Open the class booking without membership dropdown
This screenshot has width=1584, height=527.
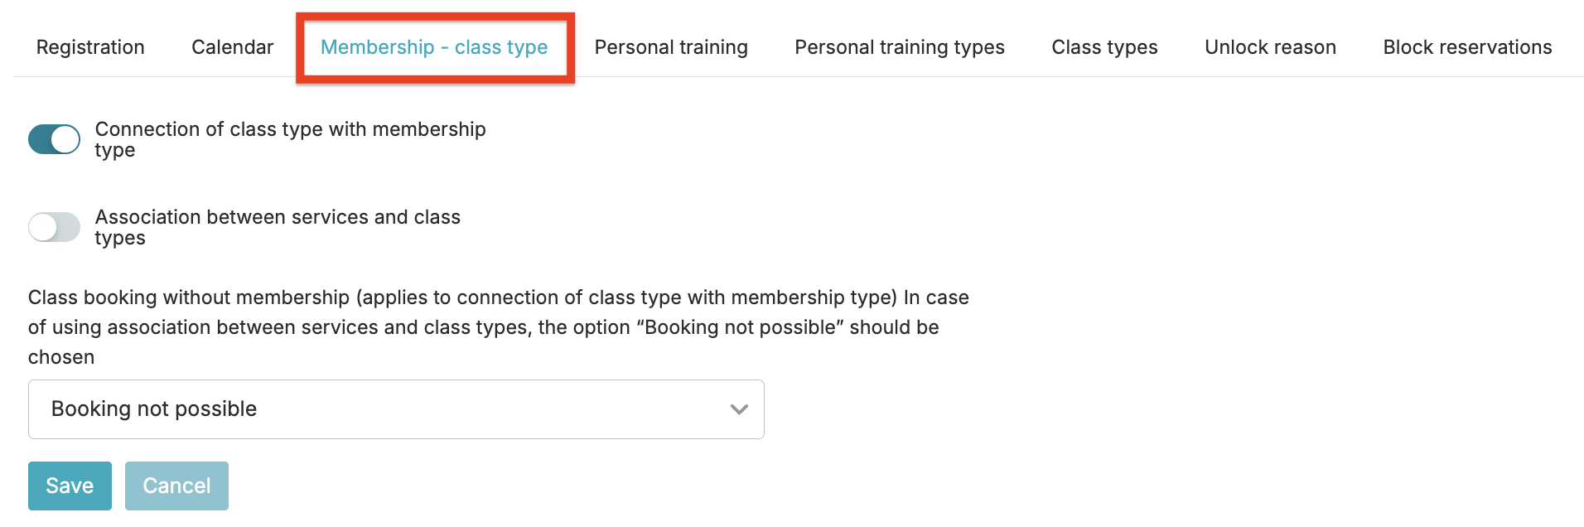pyautogui.click(x=396, y=409)
